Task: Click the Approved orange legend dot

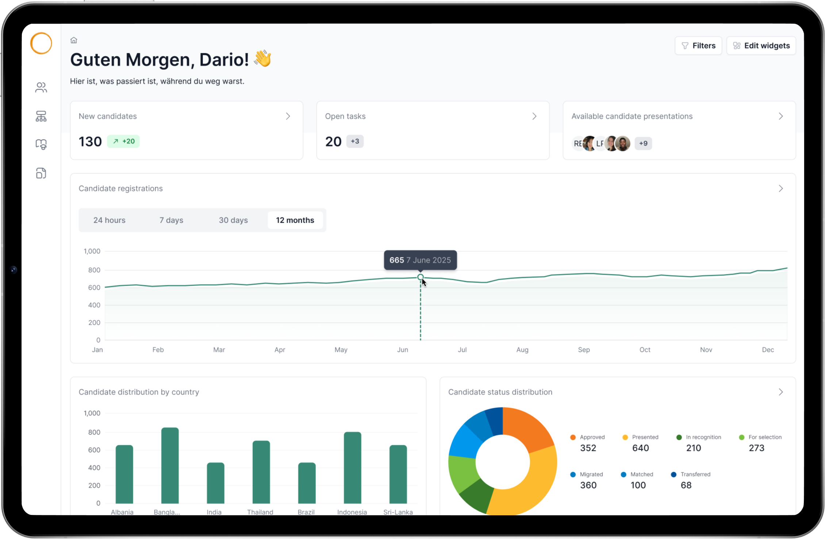Action: pyautogui.click(x=573, y=438)
